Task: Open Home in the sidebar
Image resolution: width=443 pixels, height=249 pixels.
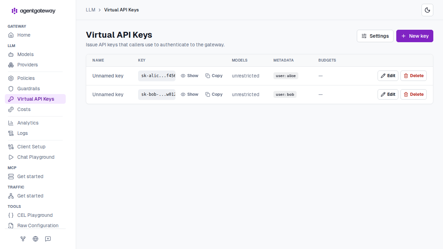Action: click(x=35, y=35)
